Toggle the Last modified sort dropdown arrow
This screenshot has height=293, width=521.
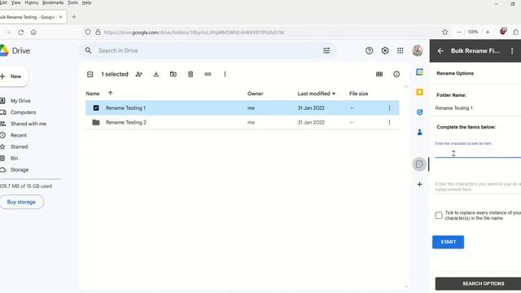[333, 94]
